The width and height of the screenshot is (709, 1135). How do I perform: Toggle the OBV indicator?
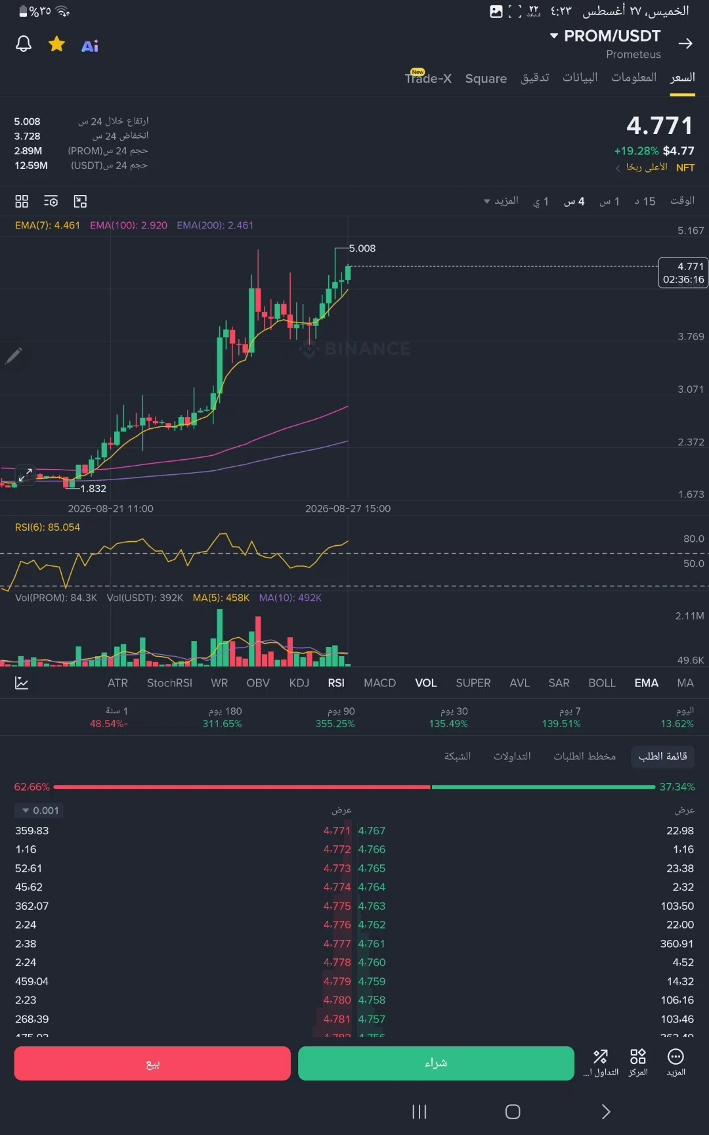pos(258,683)
